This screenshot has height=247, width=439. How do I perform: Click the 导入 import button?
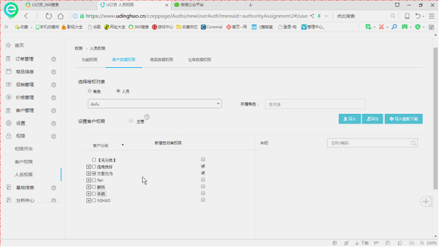coord(350,119)
